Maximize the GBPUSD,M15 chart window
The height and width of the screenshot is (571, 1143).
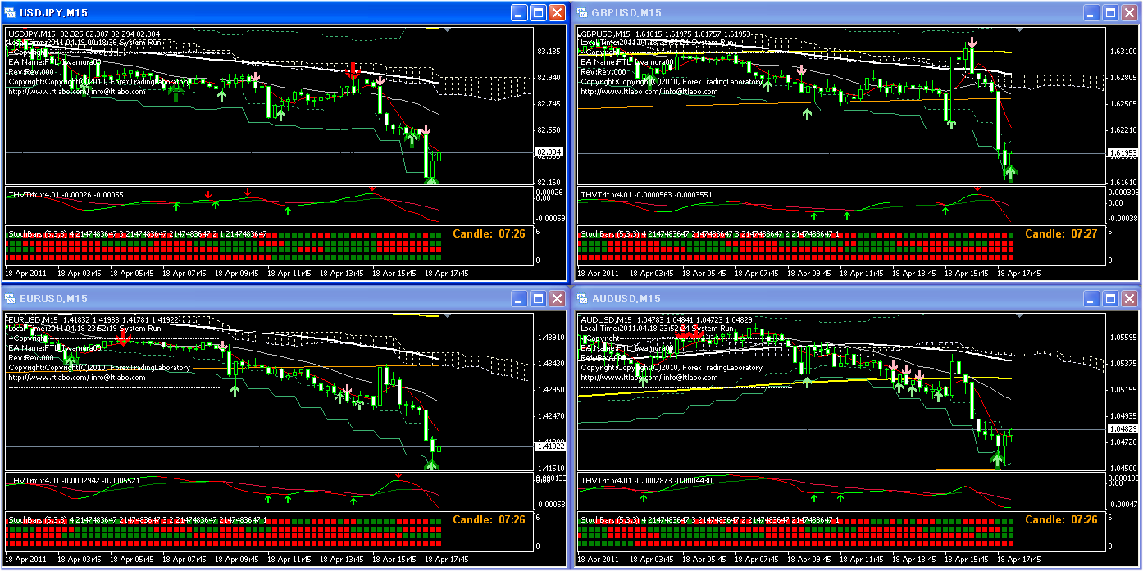click(1110, 13)
